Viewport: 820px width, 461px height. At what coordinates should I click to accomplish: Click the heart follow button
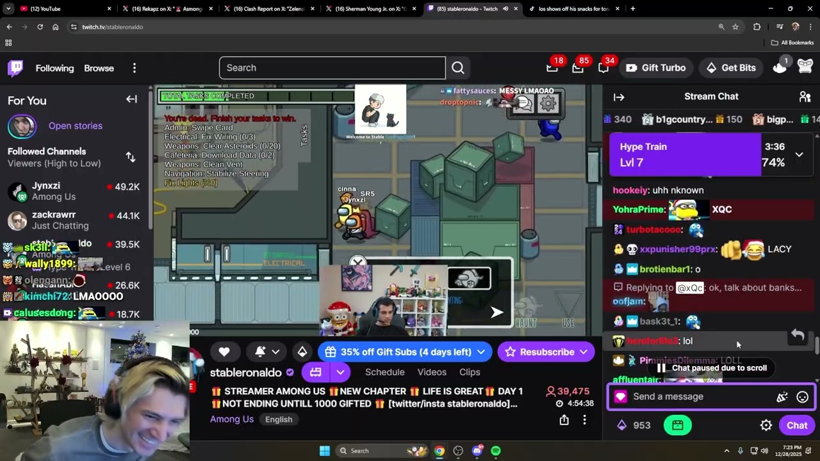point(224,352)
